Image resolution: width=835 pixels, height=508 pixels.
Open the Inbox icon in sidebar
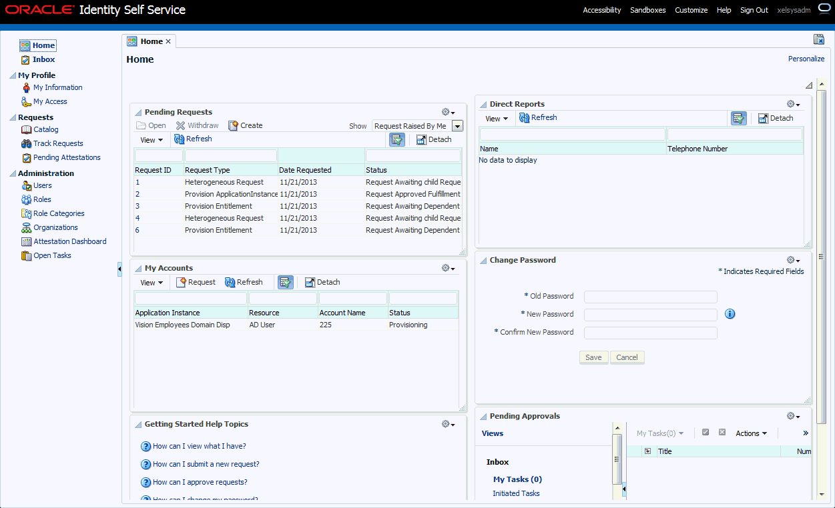(25, 60)
